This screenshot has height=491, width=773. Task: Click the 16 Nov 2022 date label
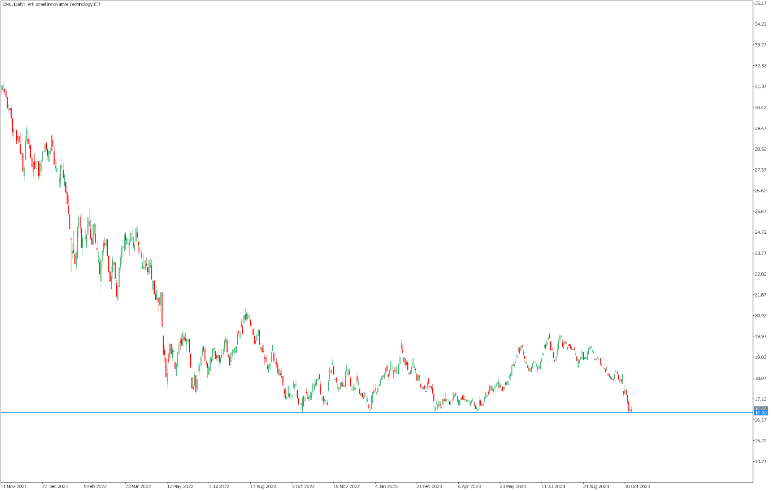click(x=347, y=487)
